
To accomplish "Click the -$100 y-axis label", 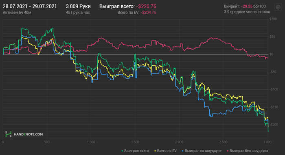I will tap(274, 89).
